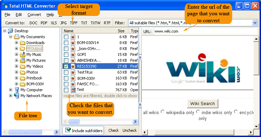This screenshot has width=261, height=137.
Task: Click the Firefox icon of _bom-034v file
Action: coord(73,49)
